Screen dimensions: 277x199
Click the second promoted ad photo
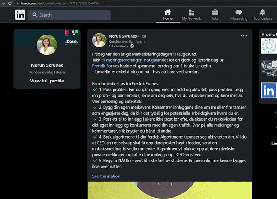(269, 68)
